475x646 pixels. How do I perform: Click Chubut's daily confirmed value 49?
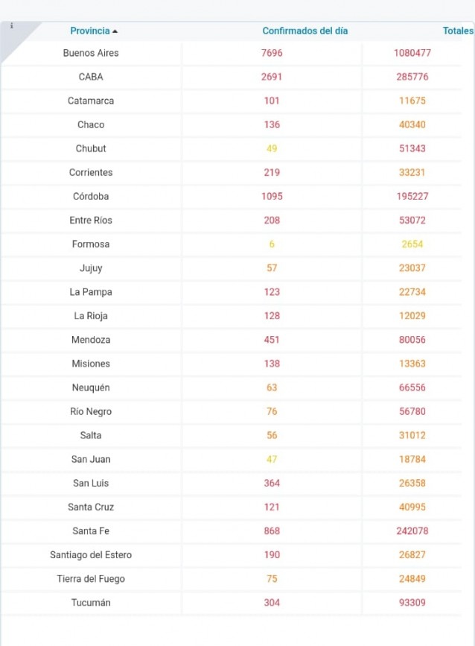coord(272,148)
